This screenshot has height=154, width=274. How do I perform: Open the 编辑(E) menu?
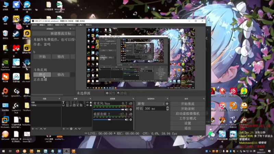42,25
